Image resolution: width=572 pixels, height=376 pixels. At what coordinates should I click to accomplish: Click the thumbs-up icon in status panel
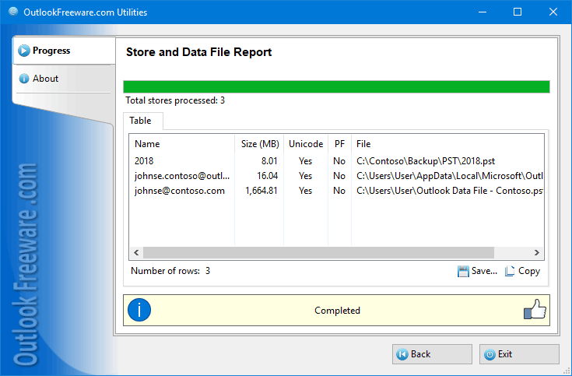pyautogui.click(x=535, y=310)
